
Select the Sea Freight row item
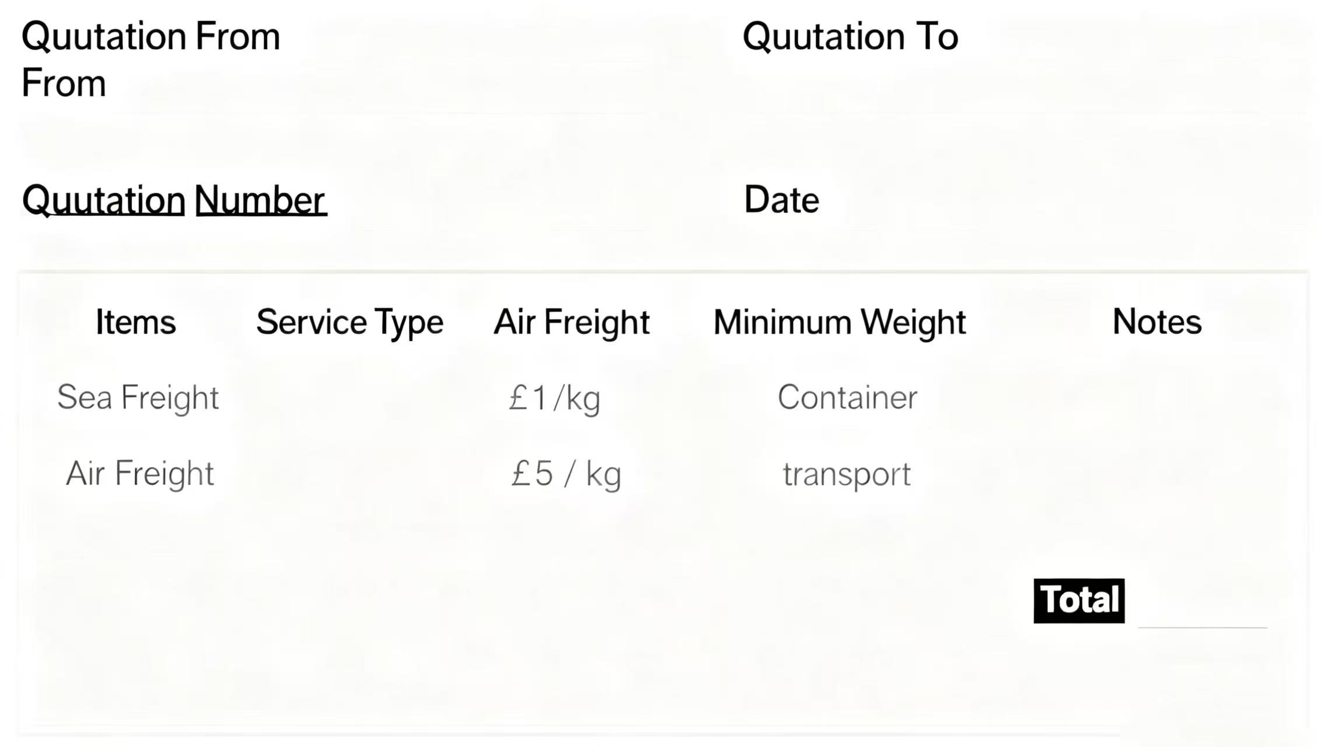pyautogui.click(x=138, y=397)
